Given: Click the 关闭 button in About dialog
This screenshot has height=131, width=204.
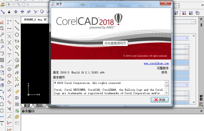Looking at the screenshot, I should (x=160, y=100).
